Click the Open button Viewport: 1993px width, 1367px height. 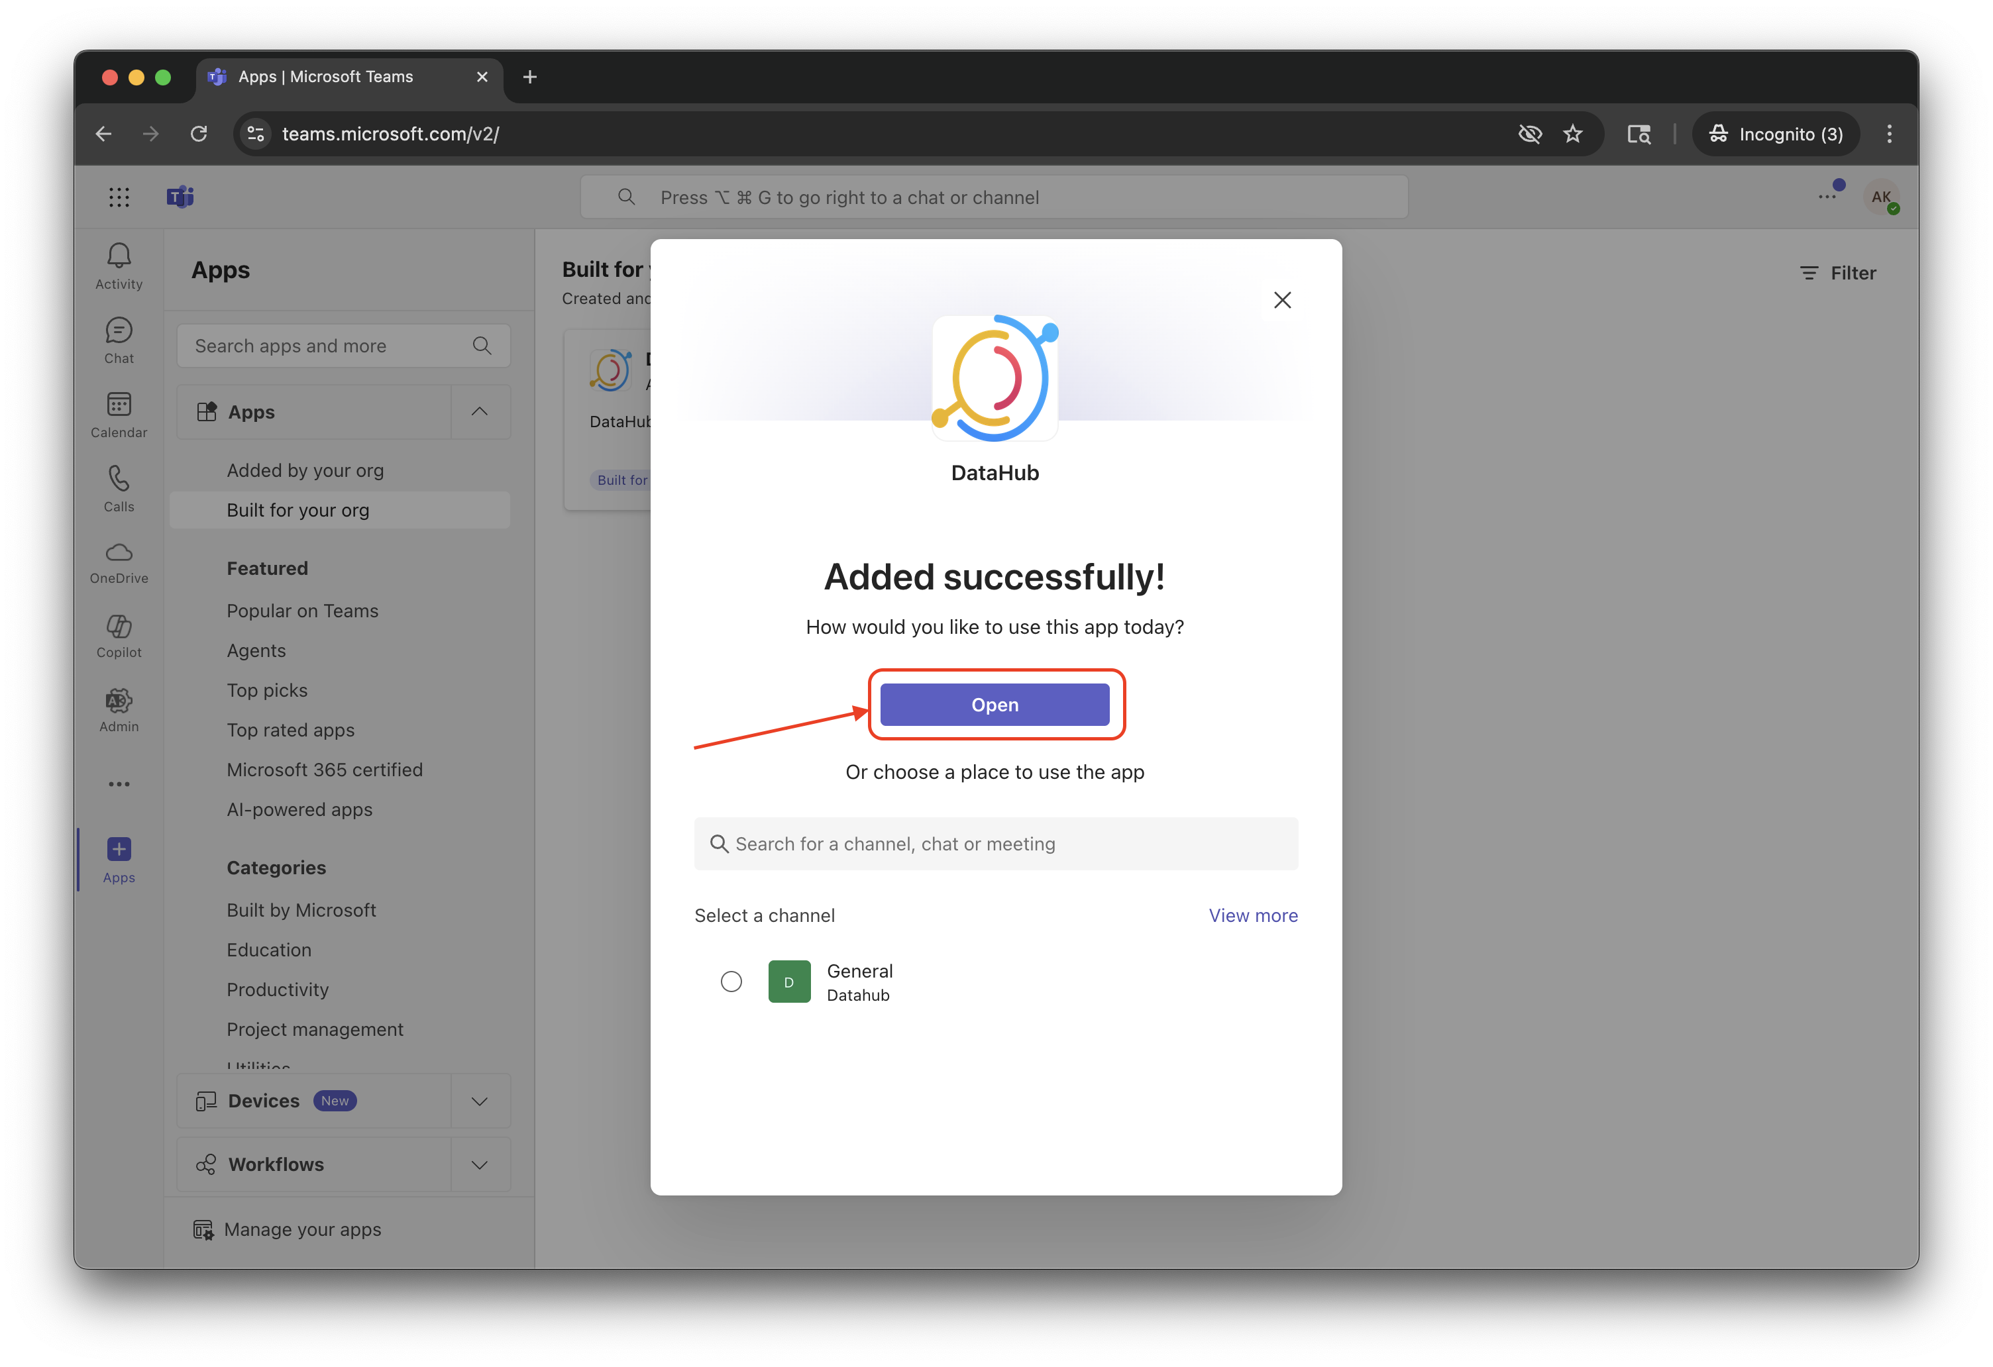coord(994,705)
